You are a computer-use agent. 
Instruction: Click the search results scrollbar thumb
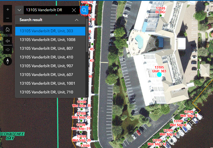click(x=87, y=35)
